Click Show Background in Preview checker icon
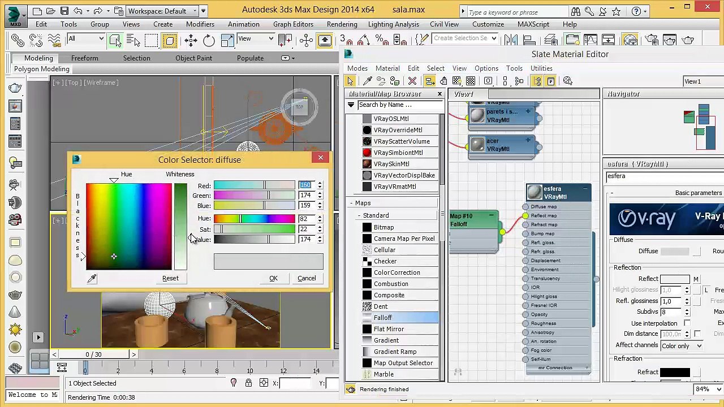 pos(471,81)
